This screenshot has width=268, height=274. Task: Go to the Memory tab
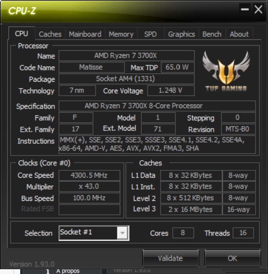click(121, 34)
